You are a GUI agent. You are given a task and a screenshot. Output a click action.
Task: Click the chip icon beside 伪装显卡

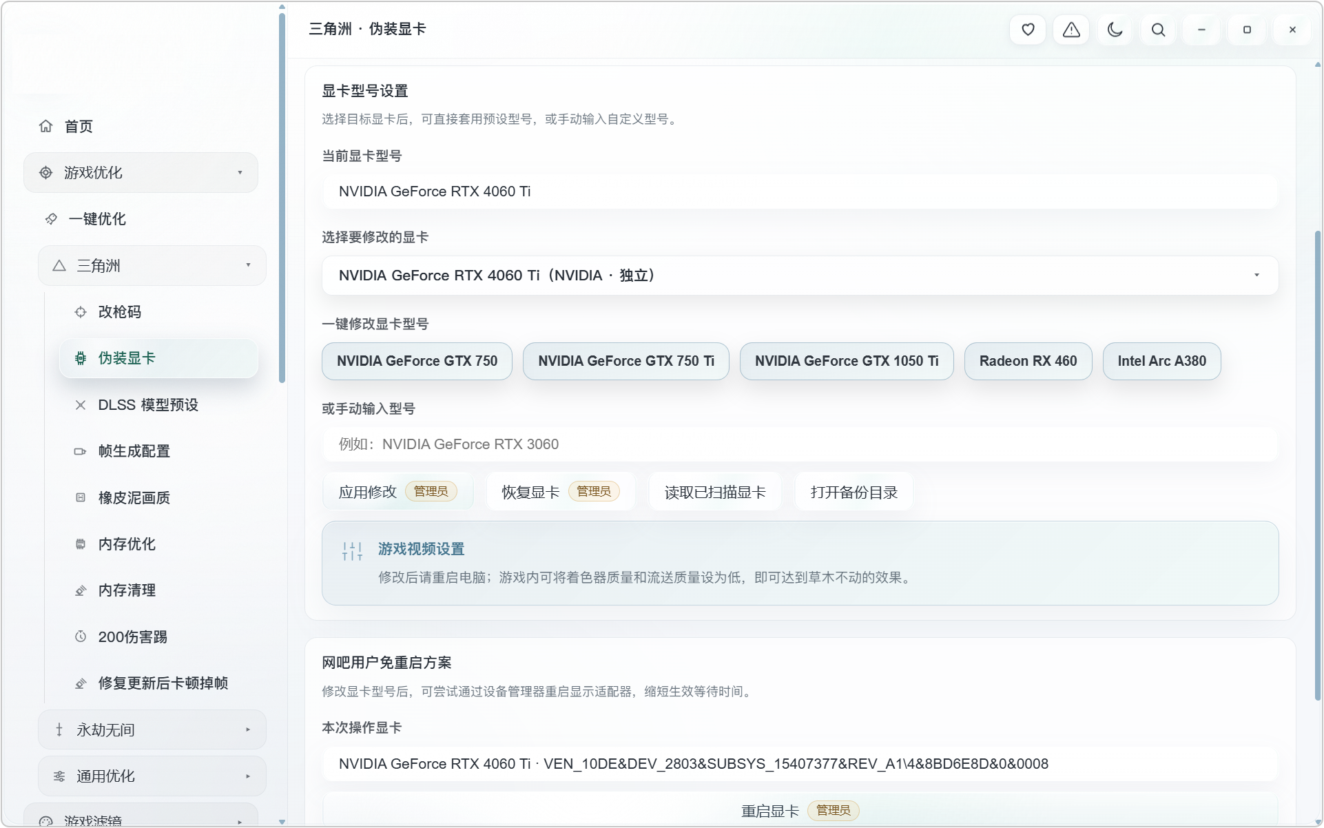tap(81, 358)
